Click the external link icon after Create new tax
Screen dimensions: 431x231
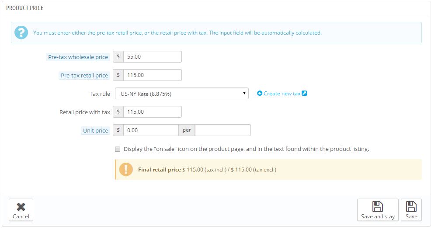click(x=305, y=93)
